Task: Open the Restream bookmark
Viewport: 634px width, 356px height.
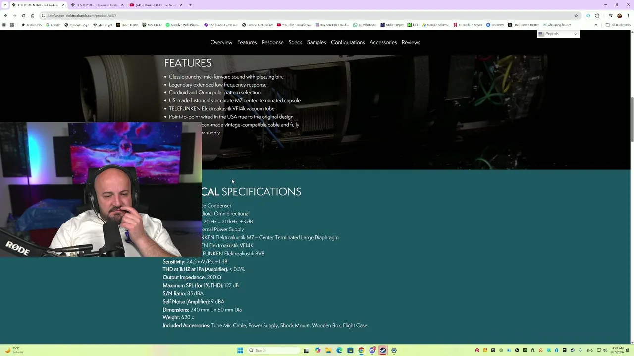Action: tap(495, 25)
